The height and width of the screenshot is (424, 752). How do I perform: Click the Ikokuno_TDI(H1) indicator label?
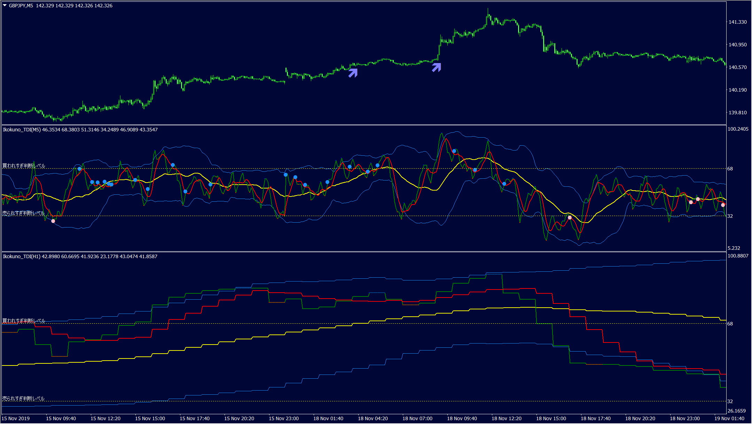tap(22, 256)
